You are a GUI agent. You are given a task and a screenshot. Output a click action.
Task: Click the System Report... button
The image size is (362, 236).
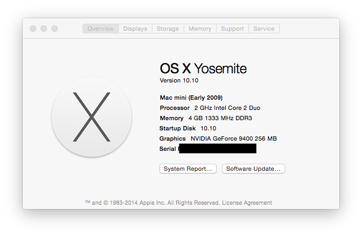[188, 169]
